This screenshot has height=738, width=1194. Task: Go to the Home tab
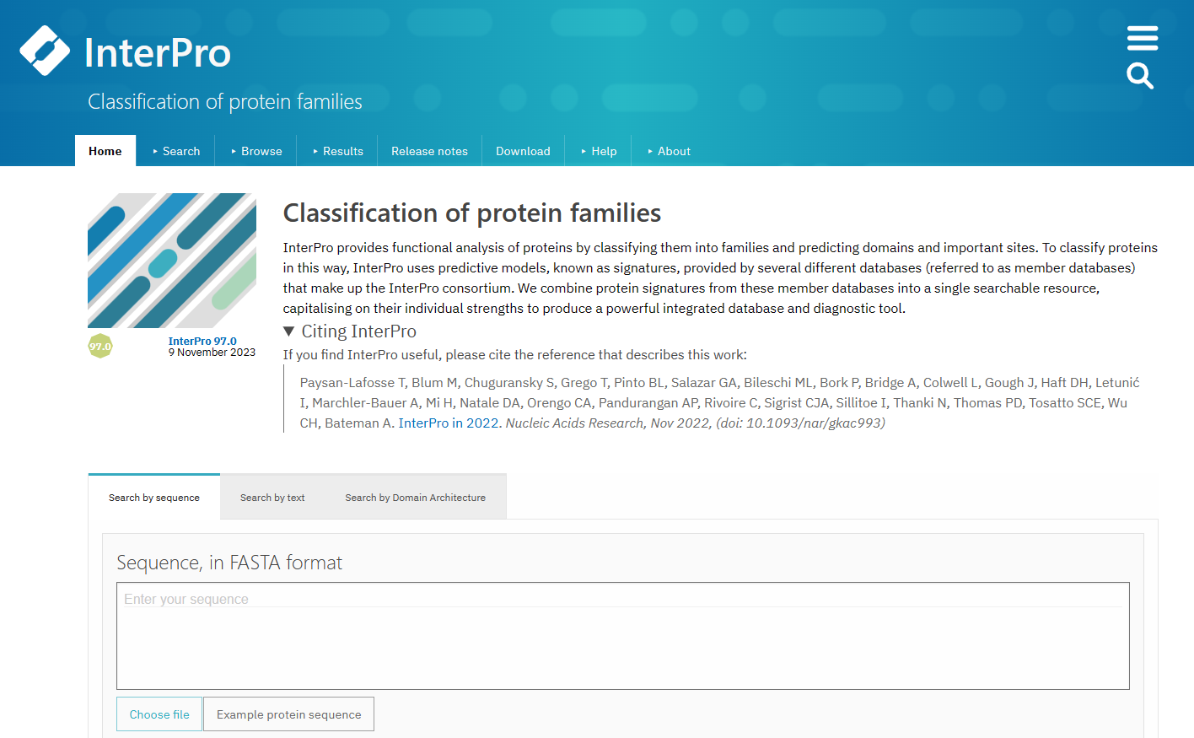(105, 151)
